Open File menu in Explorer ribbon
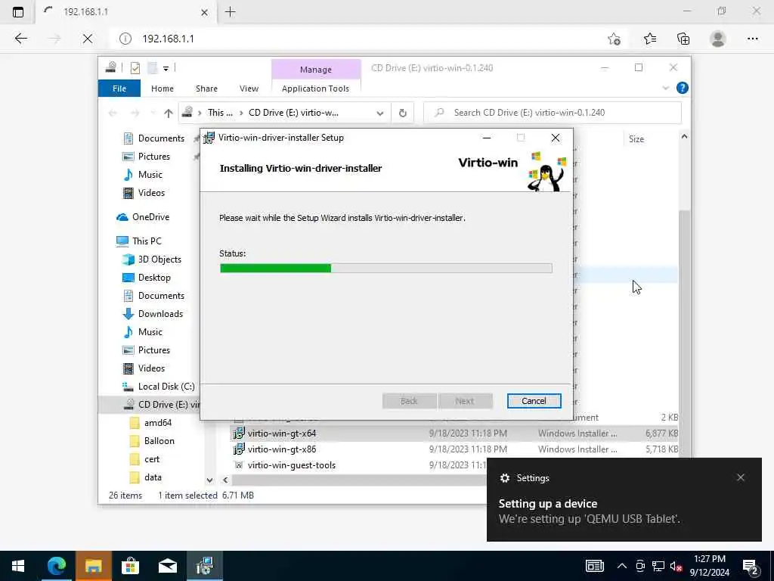Viewport: 774px width, 581px height. 119,89
